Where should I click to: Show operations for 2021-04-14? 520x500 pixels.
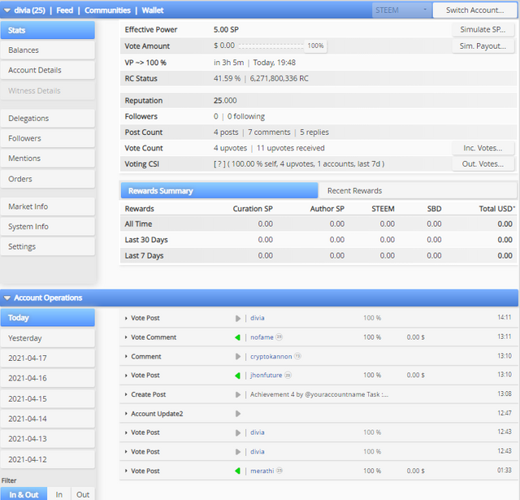(x=48, y=419)
